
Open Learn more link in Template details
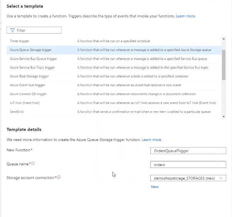click(151, 140)
